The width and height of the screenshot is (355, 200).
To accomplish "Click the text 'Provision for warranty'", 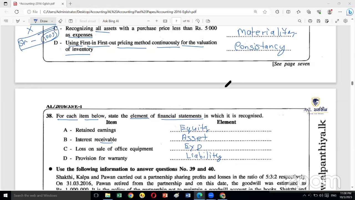I will 102,158.
